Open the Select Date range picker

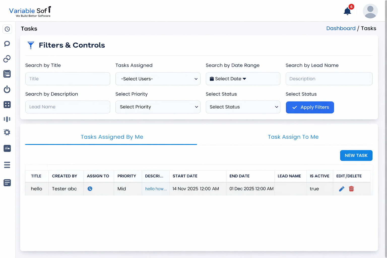(x=243, y=79)
